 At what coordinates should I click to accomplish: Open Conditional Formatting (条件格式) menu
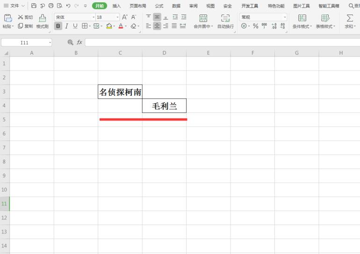(302, 21)
